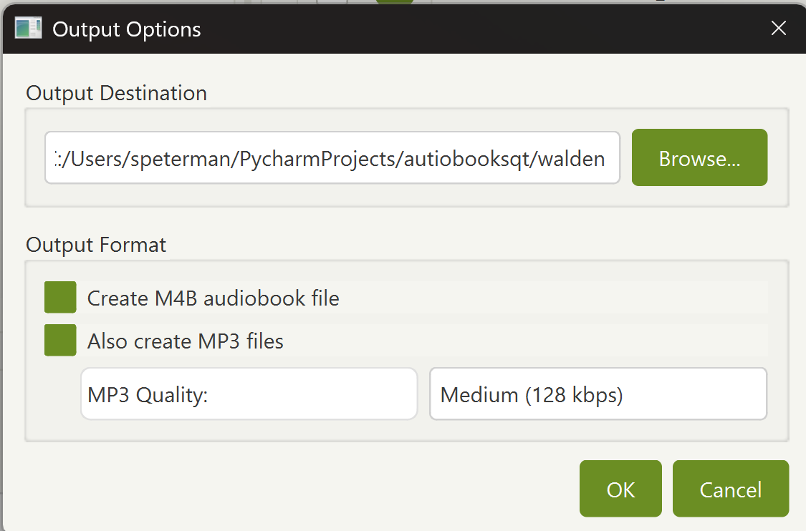Dismiss the dialog using Cancel
This screenshot has height=531, width=806.
pos(730,489)
